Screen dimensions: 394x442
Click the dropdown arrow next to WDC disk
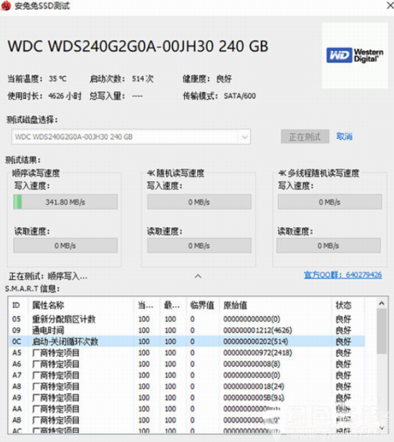(244, 138)
